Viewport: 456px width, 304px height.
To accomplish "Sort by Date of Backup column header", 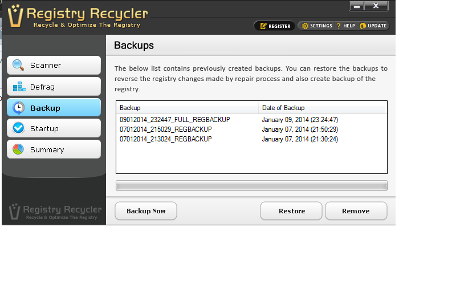I will (x=323, y=108).
